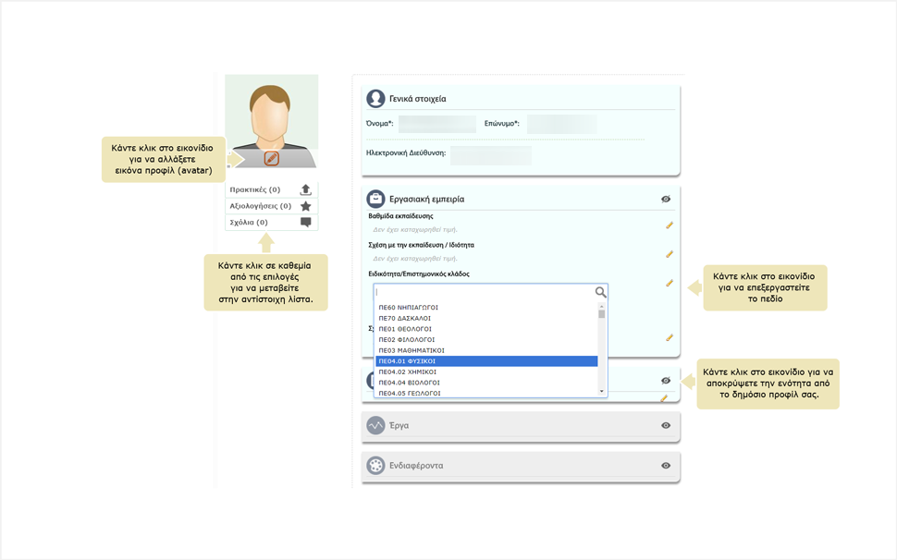The image size is (897, 560).
Task: Click pencil for Σχέση με την εκπαίδευση
Action: tap(670, 254)
